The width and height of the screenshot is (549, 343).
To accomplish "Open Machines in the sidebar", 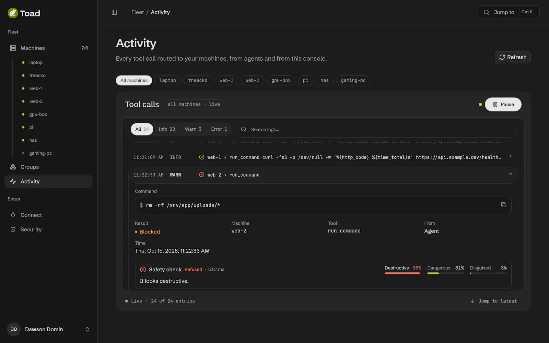I will pyautogui.click(x=49, y=48).
